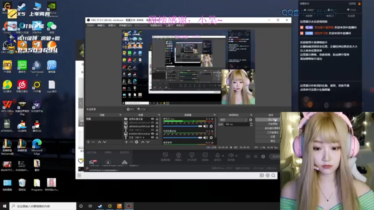Toggle visibility of 视频采集设备 source
The width and height of the screenshot is (374, 210).
point(152,119)
